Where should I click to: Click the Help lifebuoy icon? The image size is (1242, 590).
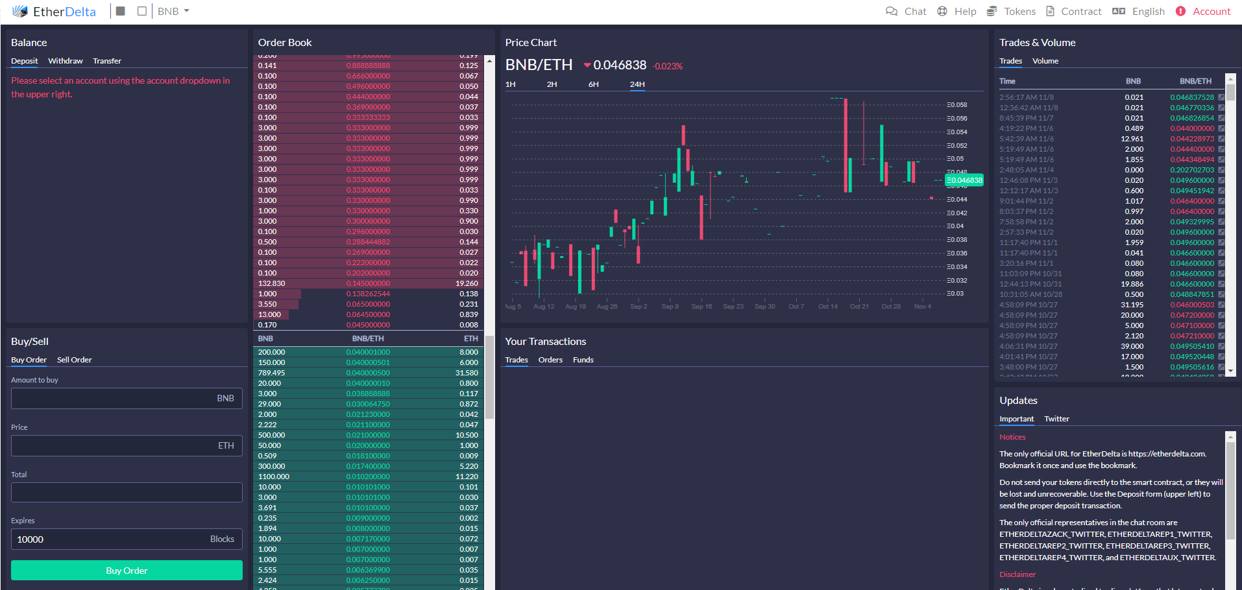[x=942, y=11]
